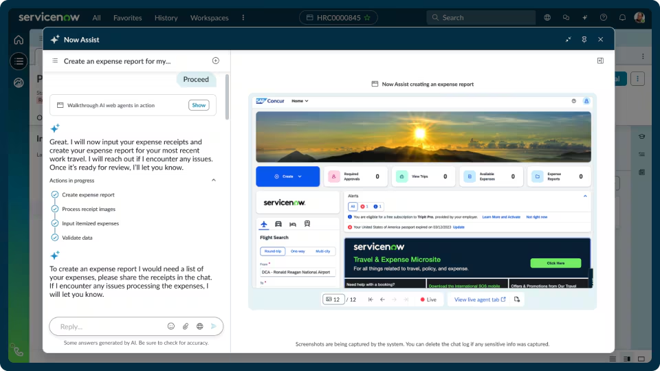The width and height of the screenshot is (660, 371).
Task: Insert an emoji in the reply box
Action: (x=171, y=326)
